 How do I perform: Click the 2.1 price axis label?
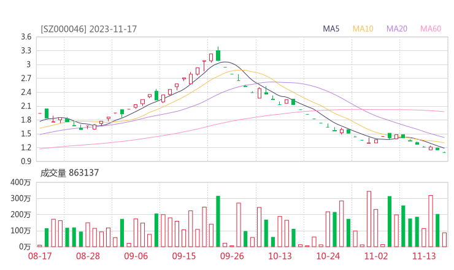26,106
